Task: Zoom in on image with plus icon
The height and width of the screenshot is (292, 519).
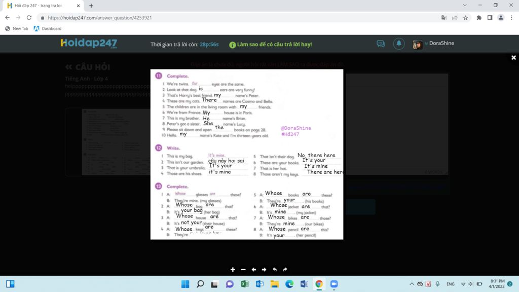Action: coord(233,270)
